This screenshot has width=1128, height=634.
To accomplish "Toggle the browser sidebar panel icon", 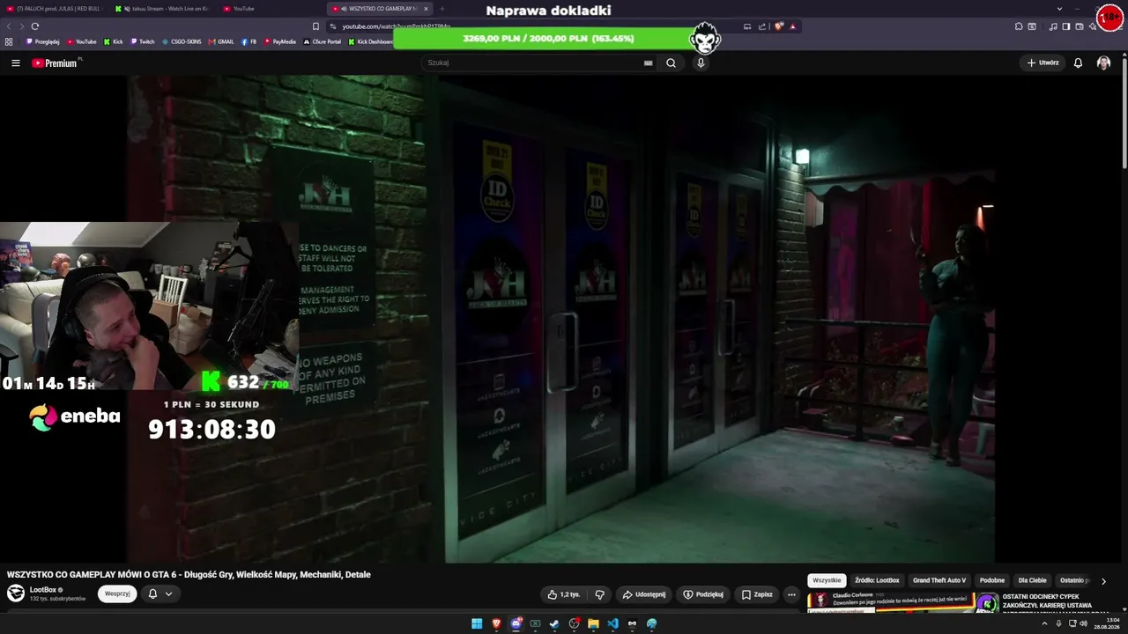I will click(1066, 26).
